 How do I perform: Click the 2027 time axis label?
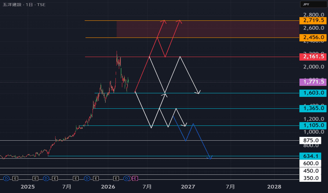(x=188, y=187)
